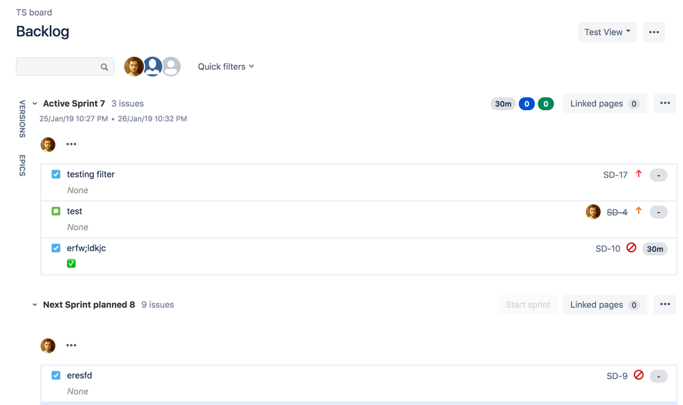Collapse the Next Sprint planned 8 section
The width and height of the screenshot is (683, 405).
click(x=35, y=304)
